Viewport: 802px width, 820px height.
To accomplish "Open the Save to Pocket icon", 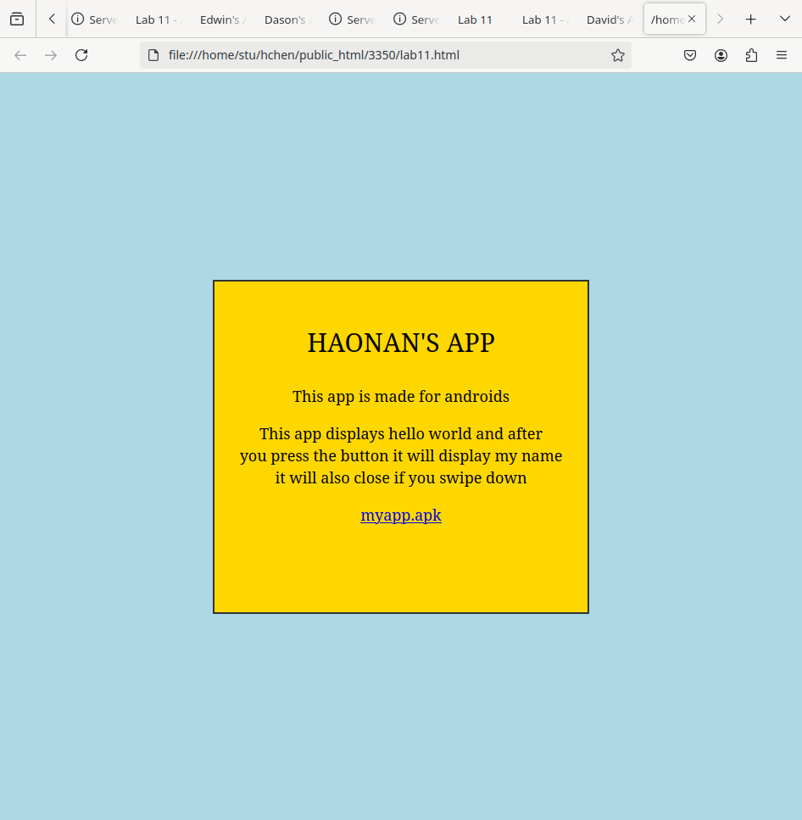I will point(690,55).
